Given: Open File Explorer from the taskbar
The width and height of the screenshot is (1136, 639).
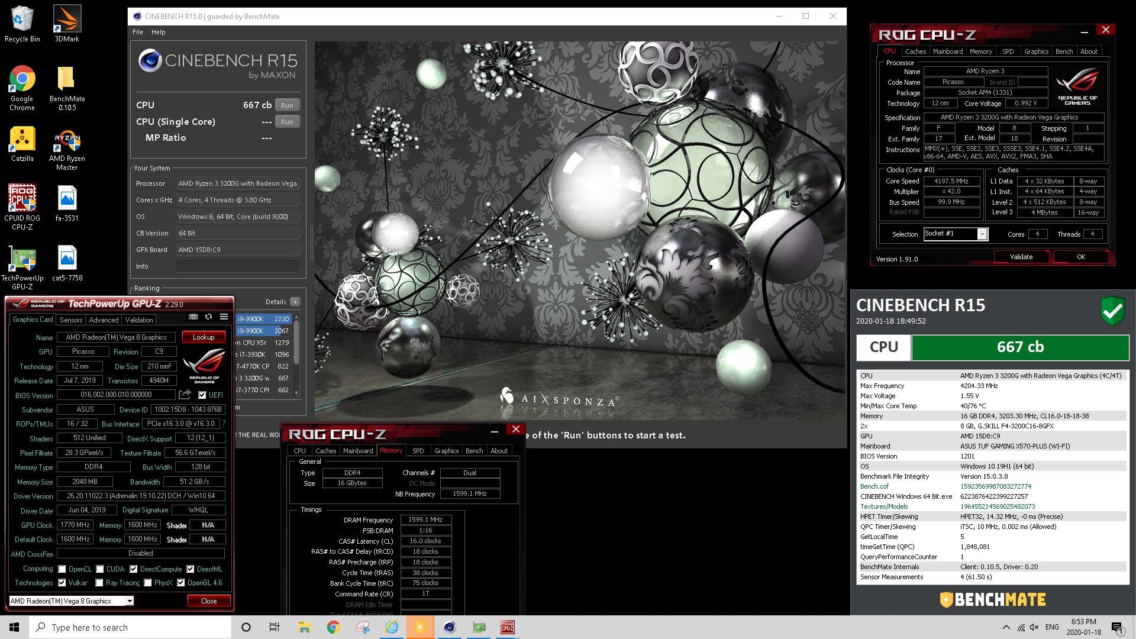Looking at the screenshot, I should [304, 627].
